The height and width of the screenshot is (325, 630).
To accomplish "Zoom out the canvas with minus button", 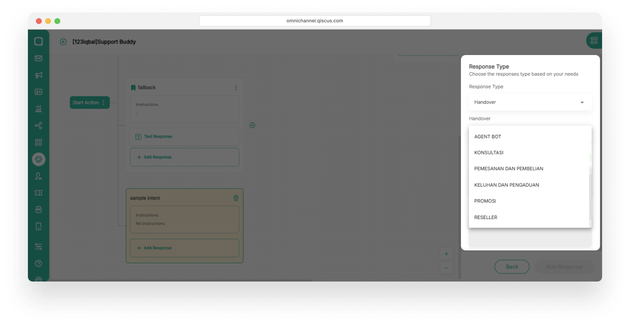I will click(447, 268).
